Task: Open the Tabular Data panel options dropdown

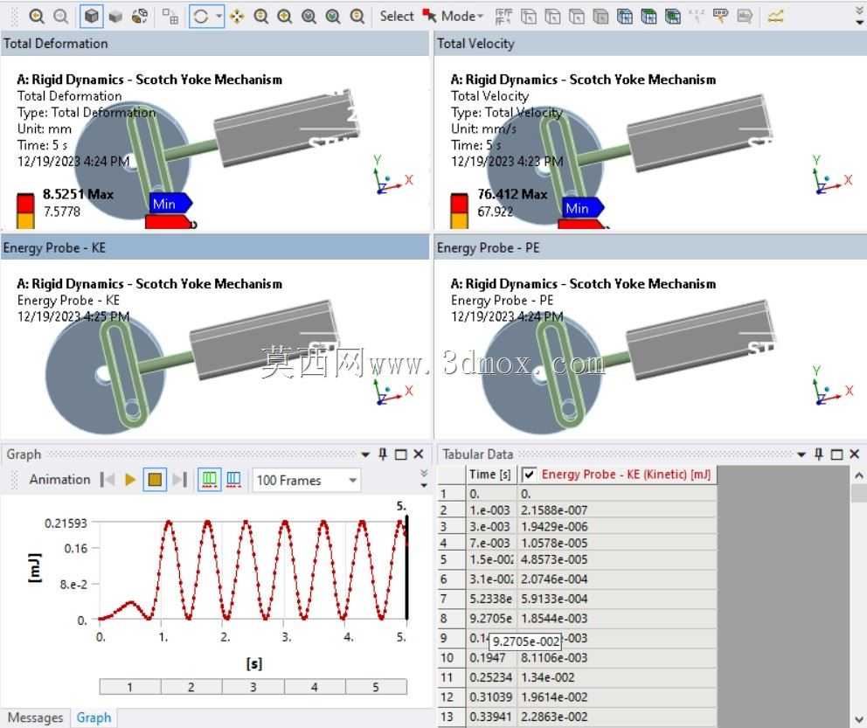Action: point(801,454)
